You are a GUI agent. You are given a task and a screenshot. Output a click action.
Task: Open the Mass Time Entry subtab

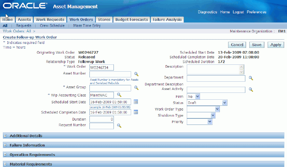coord(87,26)
